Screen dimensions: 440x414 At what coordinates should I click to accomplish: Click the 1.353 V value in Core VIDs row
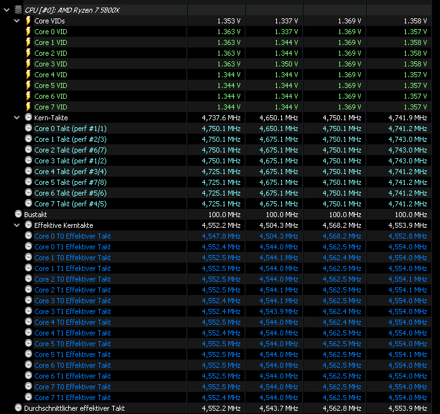229,21
